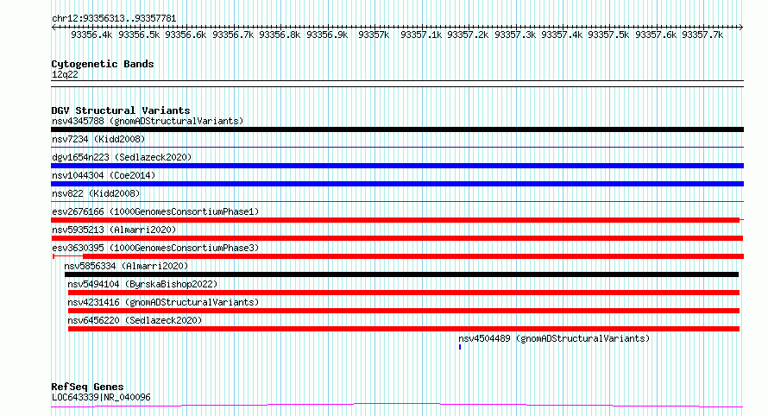The image size is (768, 416).
Task: Click the red bar under nsv5494104
Action: click(404, 293)
